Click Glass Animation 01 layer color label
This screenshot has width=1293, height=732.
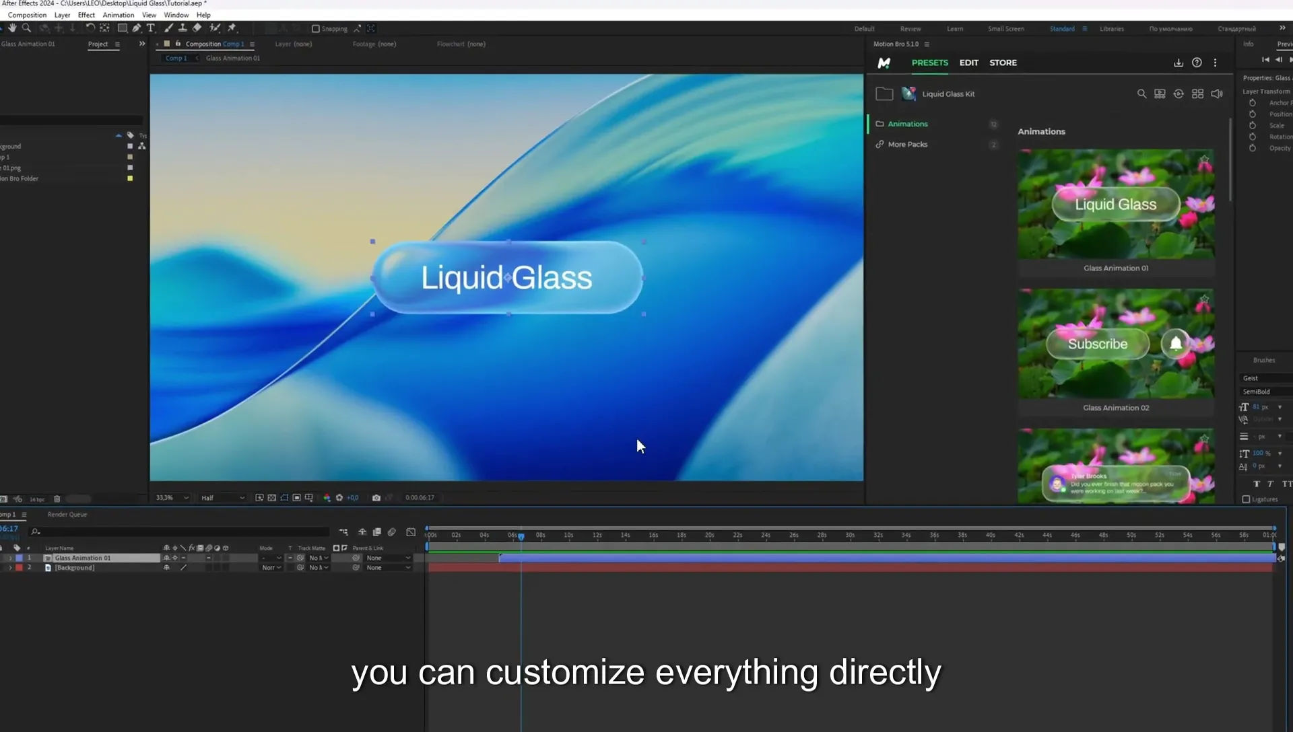[20, 558]
